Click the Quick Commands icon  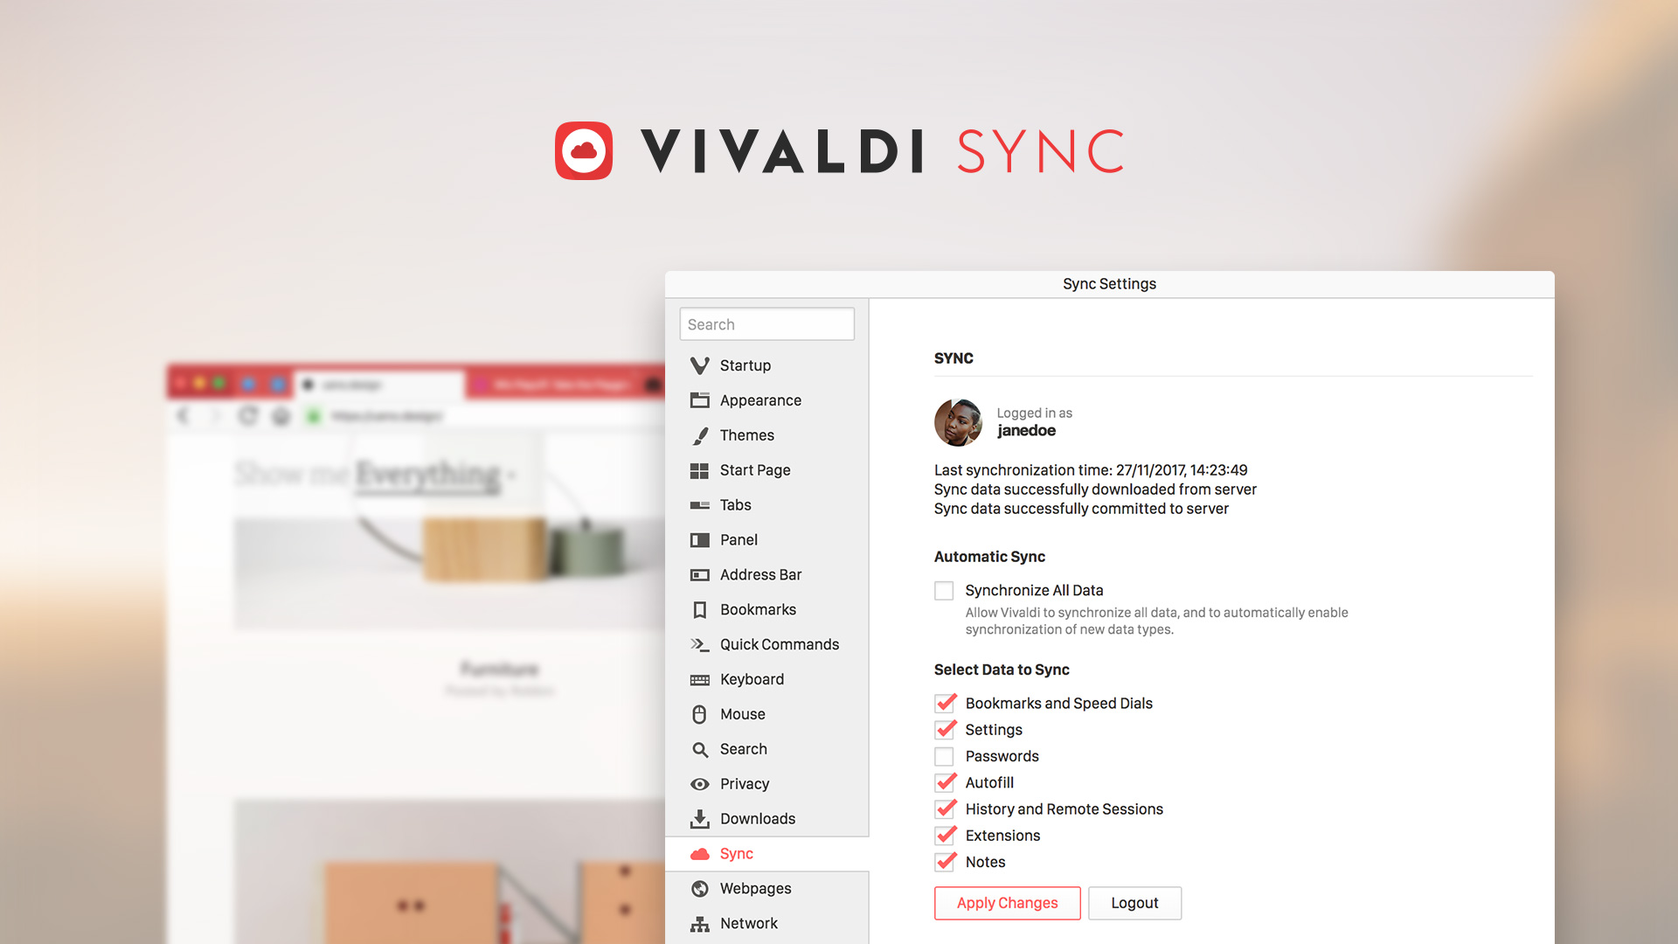[698, 643]
